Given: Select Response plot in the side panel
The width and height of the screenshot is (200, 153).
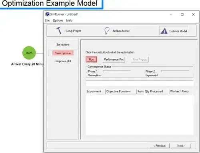Looking at the screenshot, I should point(63,61).
